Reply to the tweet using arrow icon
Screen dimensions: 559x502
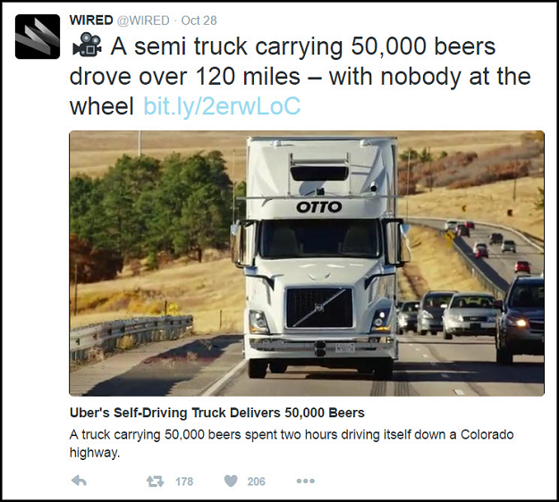tap(79, 481)
